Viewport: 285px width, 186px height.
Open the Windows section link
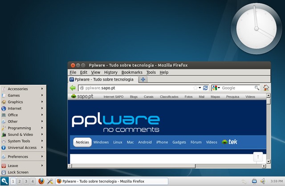pyautogui.click(x=101, y=142)
